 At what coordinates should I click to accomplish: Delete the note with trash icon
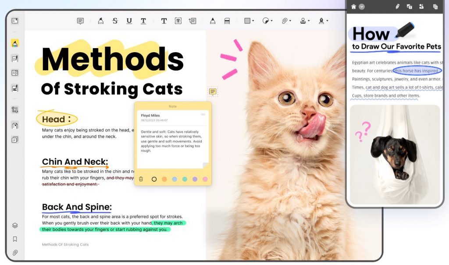coord(141,179)
